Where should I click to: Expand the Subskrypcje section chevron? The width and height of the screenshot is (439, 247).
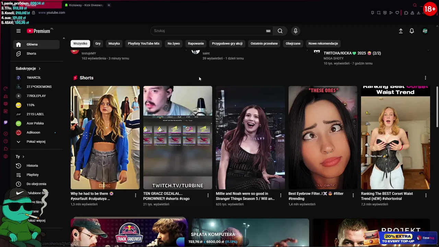tap(39, 69)
